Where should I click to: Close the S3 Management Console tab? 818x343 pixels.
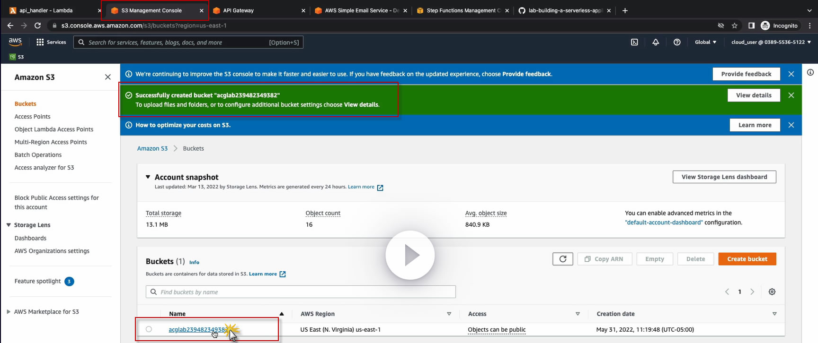click(x=202, y=10)
